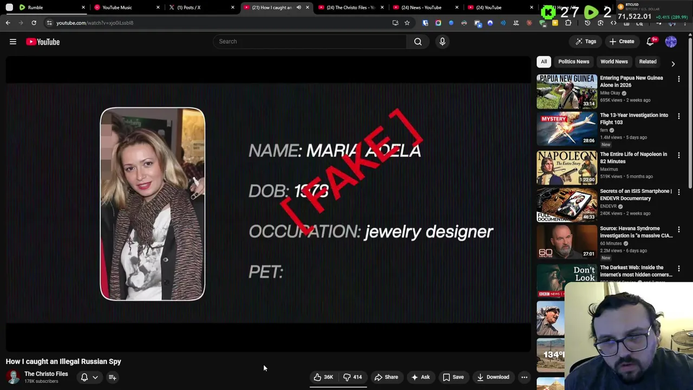Open Flight 103 investigation video thumbnail
This screenshot has height=390, width=693.
[567, 129]
